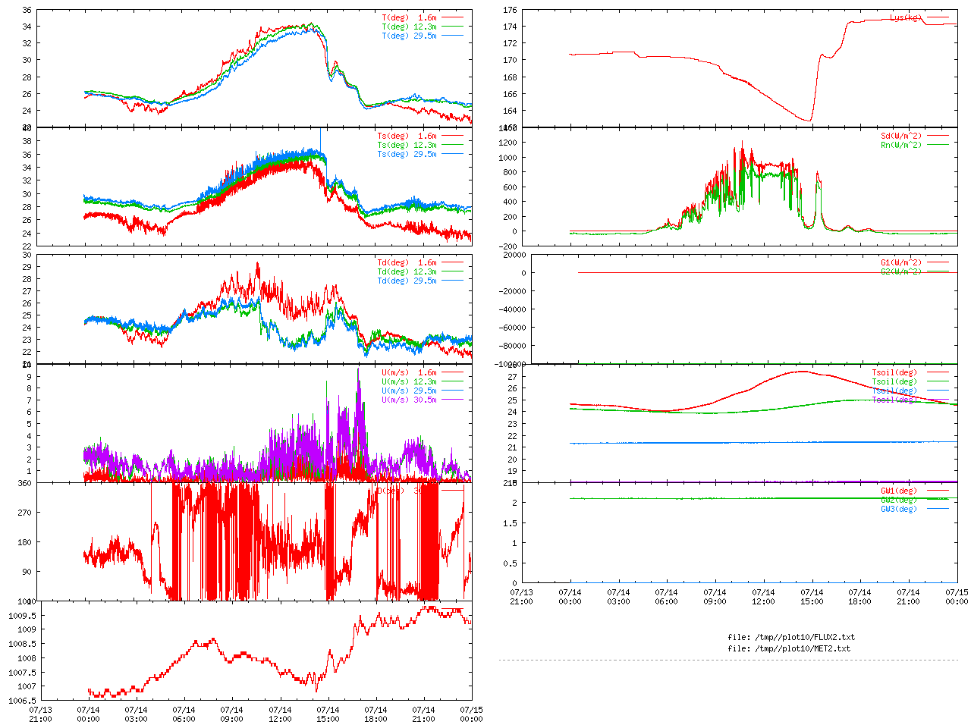The image size is (971, 728).
Task: Pick the 'Td(deg) 29.5m' legend label
Action: [407, 281]
